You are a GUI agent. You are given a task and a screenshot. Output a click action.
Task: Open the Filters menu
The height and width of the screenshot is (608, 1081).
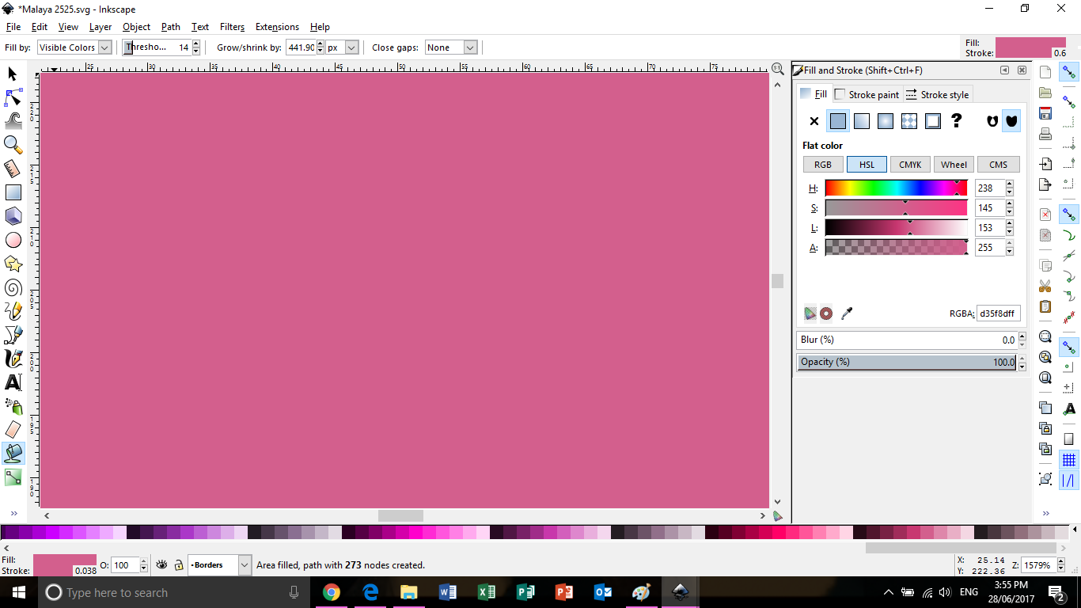click(232, 27)
